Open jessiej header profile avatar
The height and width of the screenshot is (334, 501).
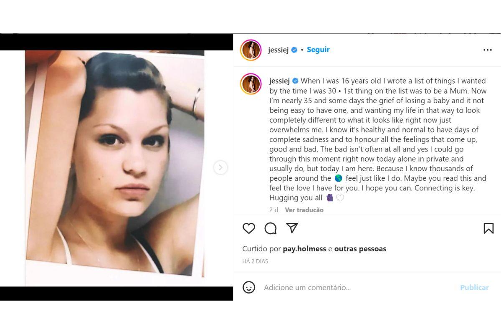(251, 50)
